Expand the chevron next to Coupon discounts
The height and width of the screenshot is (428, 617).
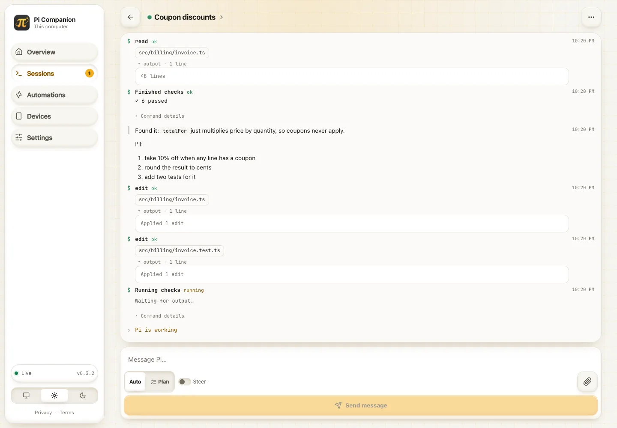point(222,17)
